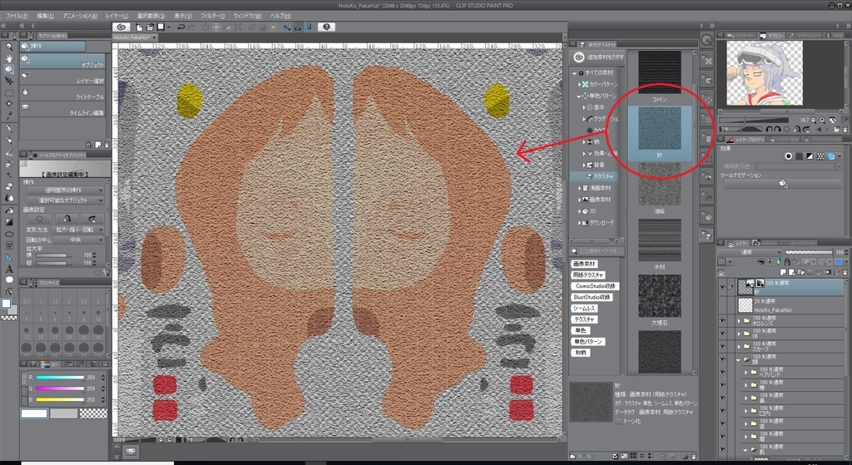This screenshot has width=852, height=465.
Task: Select the Text tool
Action: [x=9, y=269]
